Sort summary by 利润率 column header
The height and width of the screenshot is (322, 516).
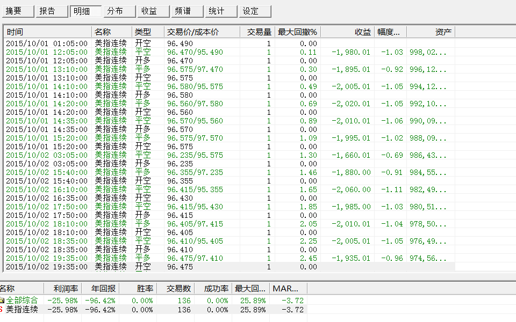point(62,289)
